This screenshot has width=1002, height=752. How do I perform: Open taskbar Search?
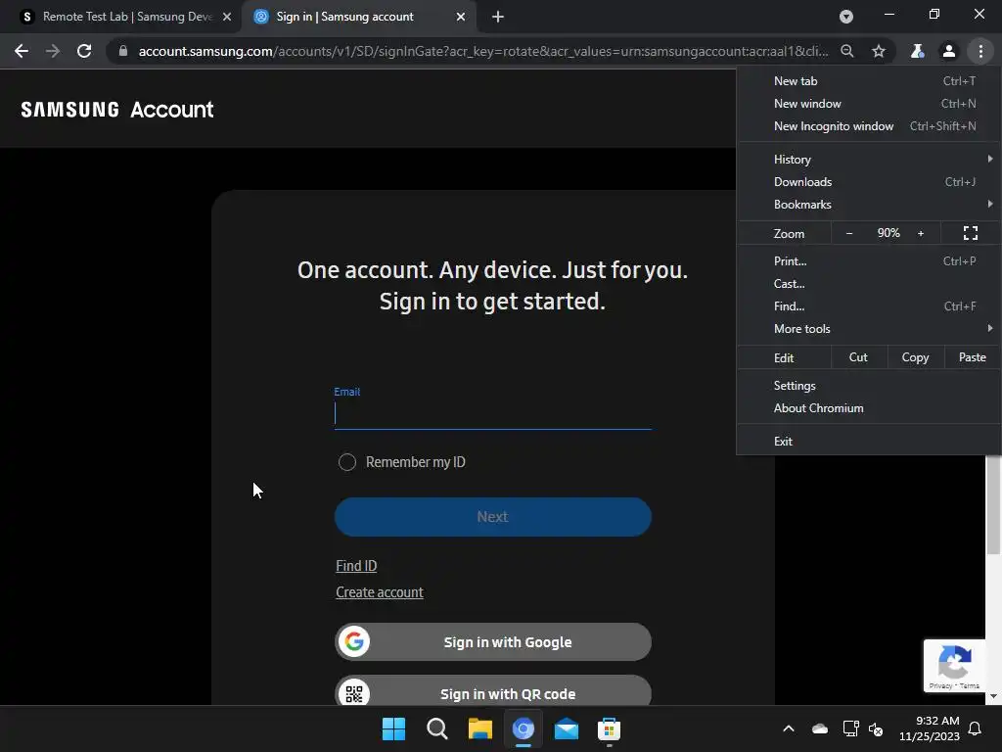pos(437,728)
